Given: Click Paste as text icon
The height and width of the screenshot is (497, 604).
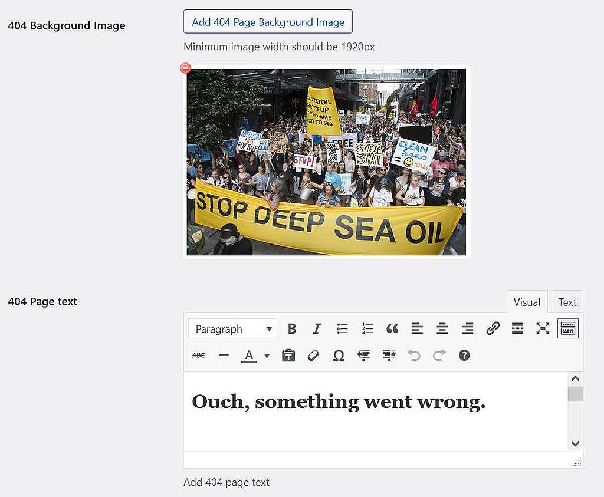Looking at the screenshot, I should pos(288,356).
